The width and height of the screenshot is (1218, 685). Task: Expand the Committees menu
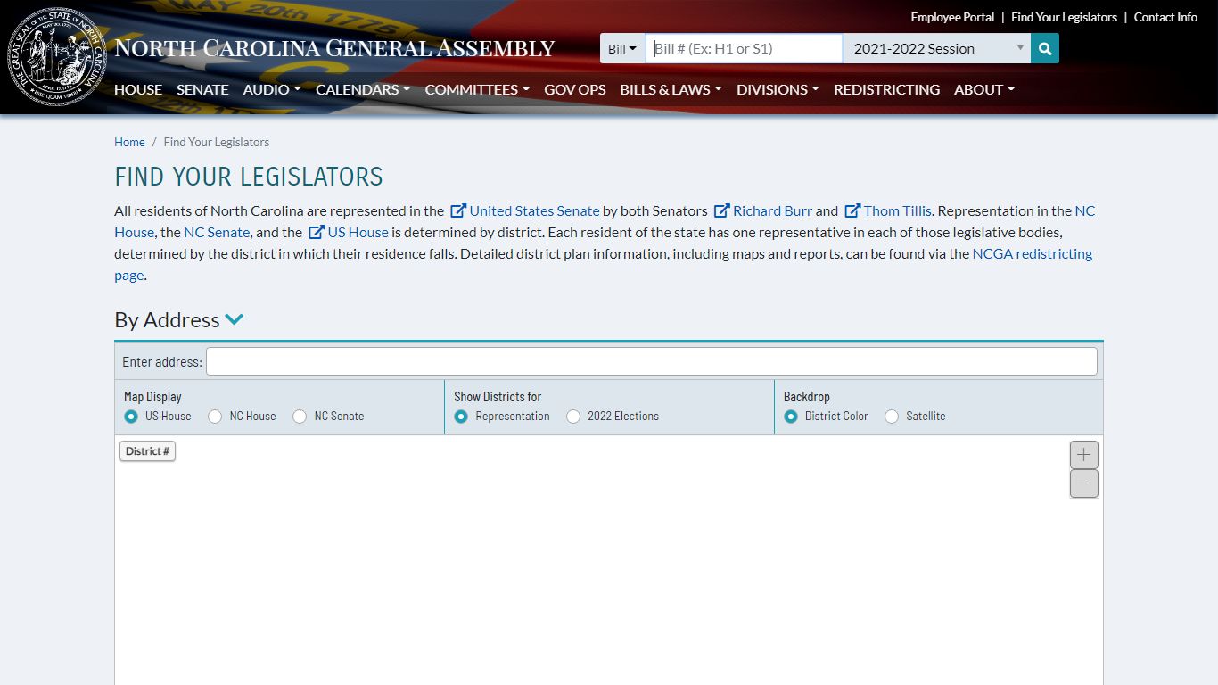click(x=477, y=89)
